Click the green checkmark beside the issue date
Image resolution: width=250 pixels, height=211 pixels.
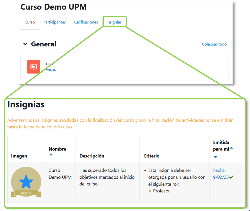coord(231,177)
